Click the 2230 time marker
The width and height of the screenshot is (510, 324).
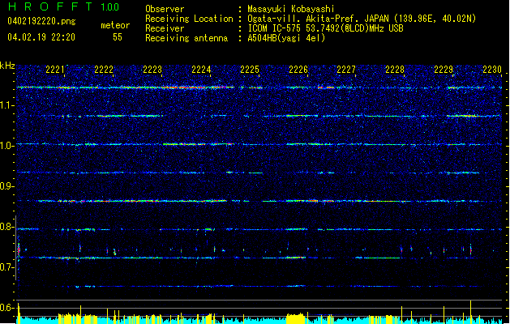[492, 70]
